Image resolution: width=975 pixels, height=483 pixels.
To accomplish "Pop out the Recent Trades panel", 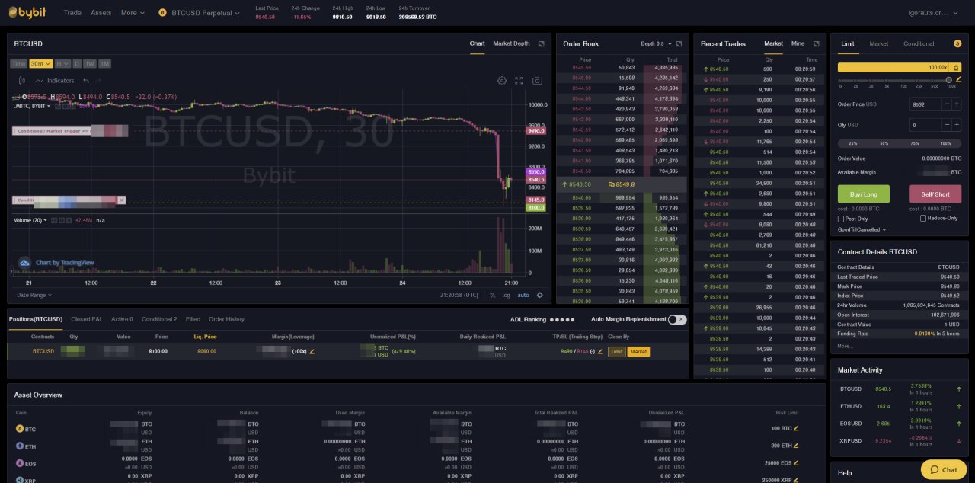I will [x=817, y=44].
